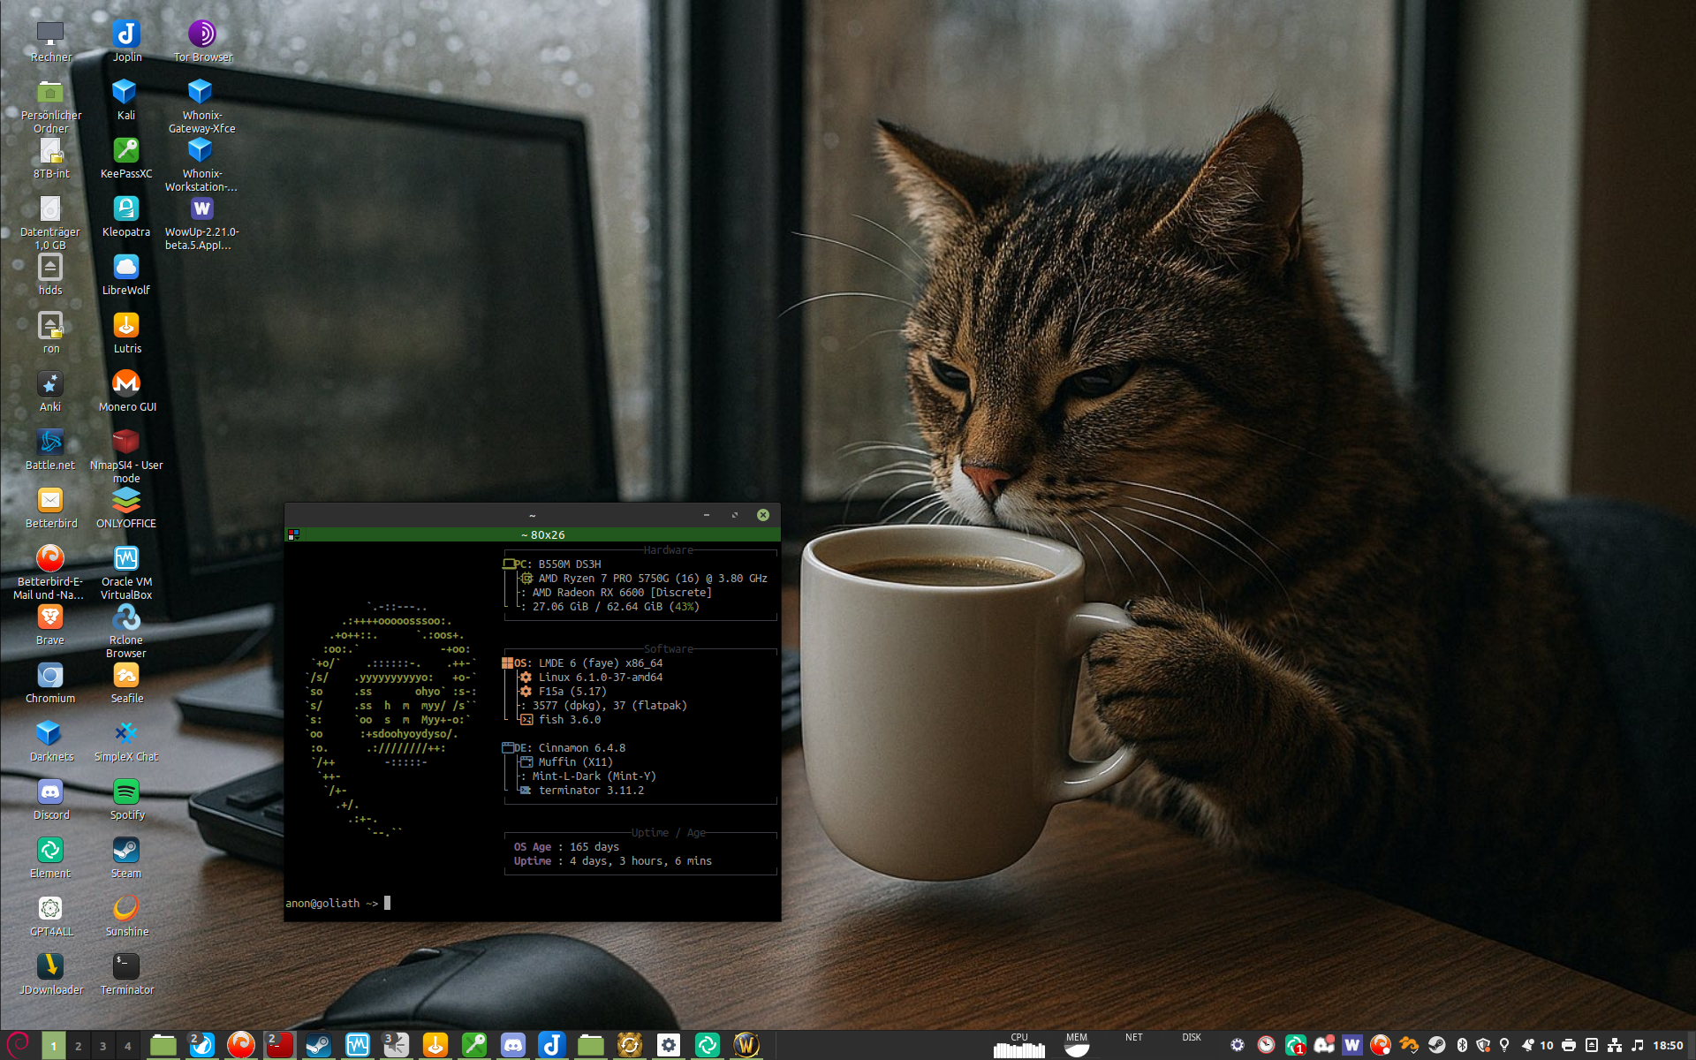Click the World of Warcraft taskbar icon
The height and width of the screenshot is (1060, 1696).
click(x=746, y=1045)
